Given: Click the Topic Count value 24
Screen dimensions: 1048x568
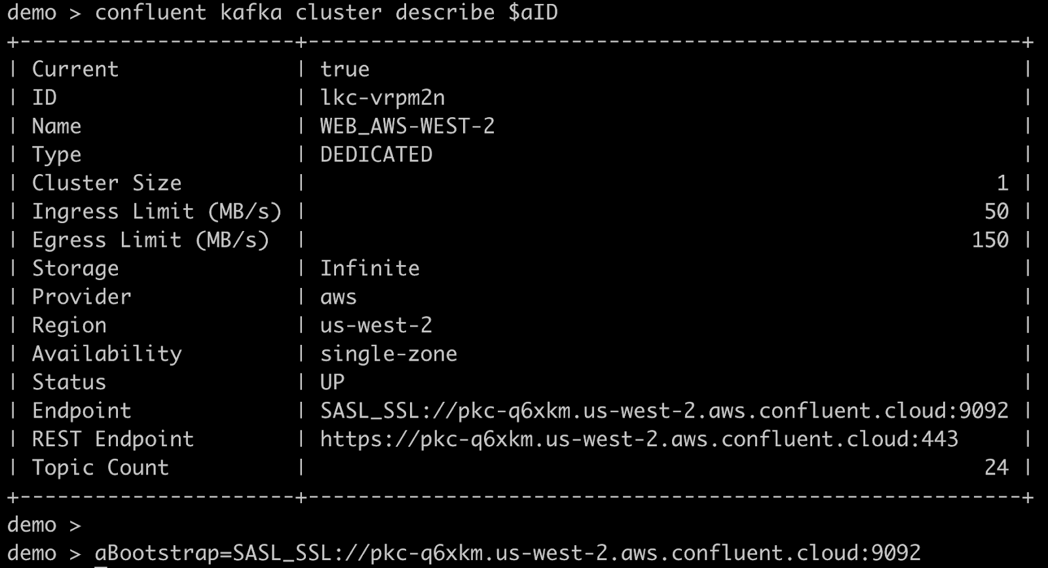Looking at the screenshot, I should [x=996, y=467].
